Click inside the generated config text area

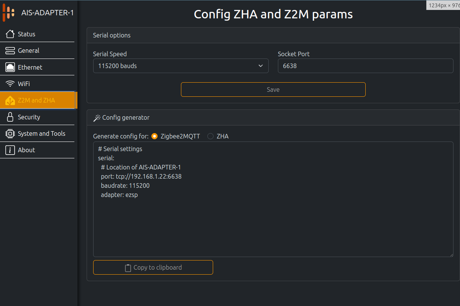(x=273, y=222)
